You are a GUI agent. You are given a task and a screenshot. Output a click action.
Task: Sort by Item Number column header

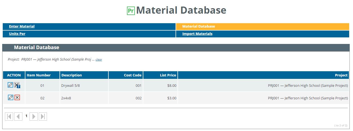coord(39,75)
